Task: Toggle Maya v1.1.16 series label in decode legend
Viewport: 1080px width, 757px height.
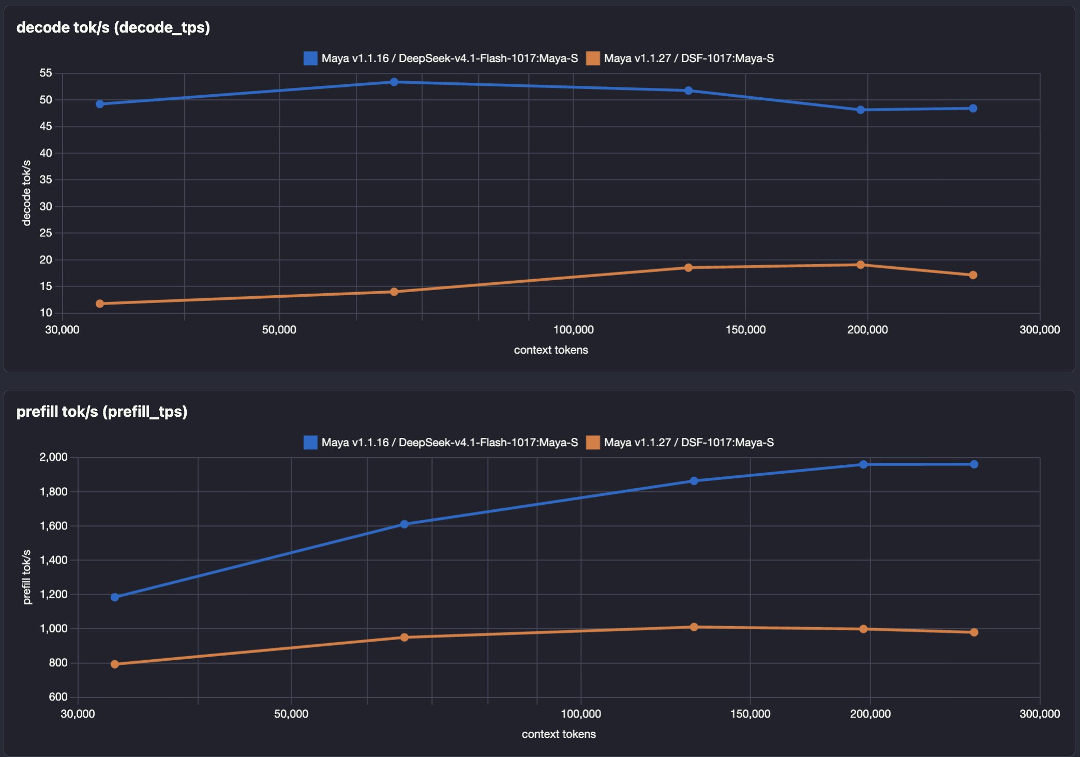Action: tap(449, 58)
